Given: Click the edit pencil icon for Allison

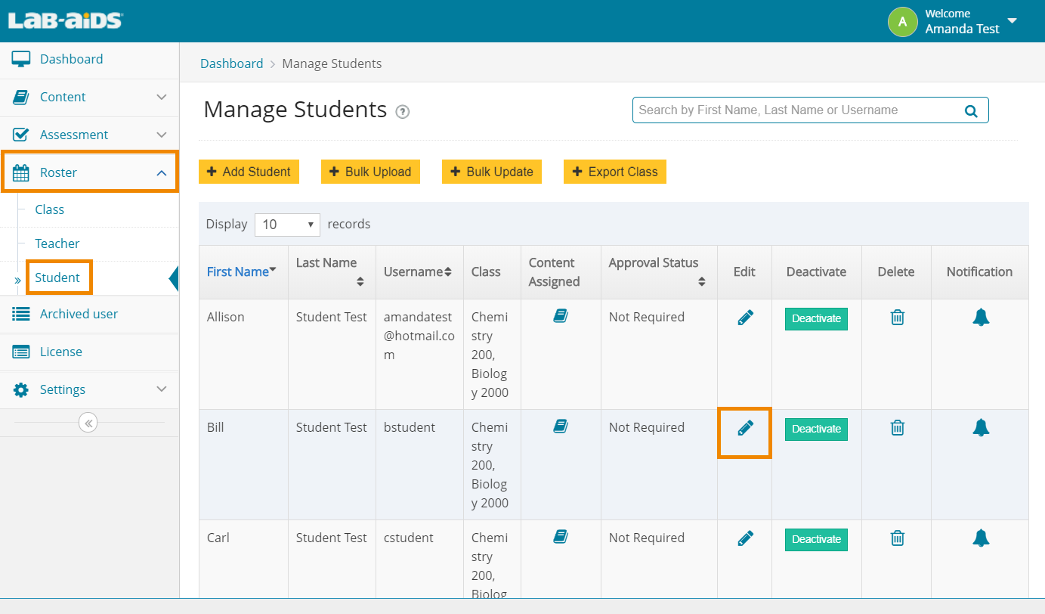Looking at the screenshot, I should [x=745, y=318].
